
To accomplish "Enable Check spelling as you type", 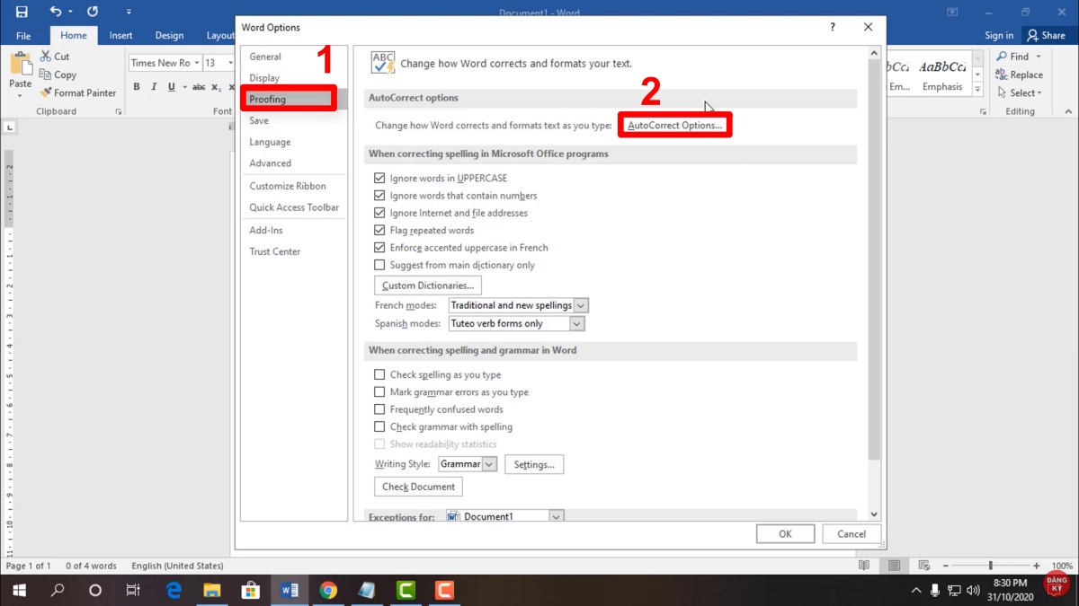I will tap(379, 374).
